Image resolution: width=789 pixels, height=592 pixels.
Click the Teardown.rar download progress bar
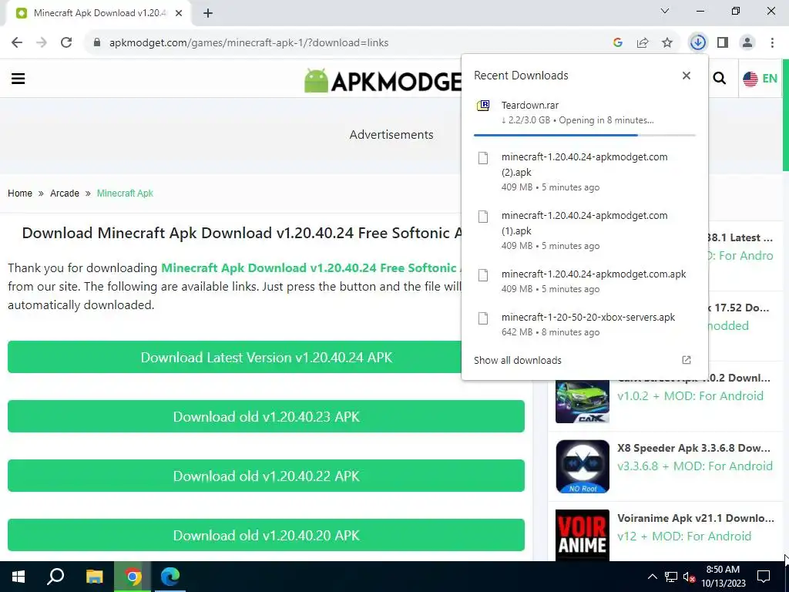[x=585, y=135]
